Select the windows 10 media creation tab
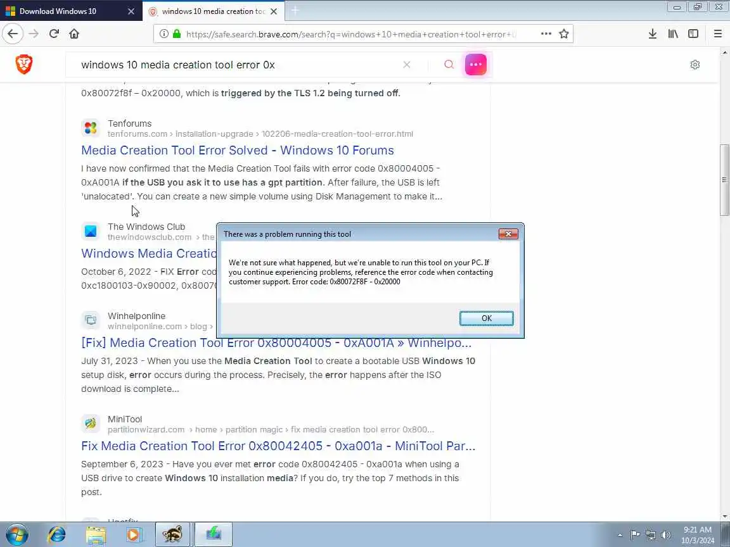This screenshot has width=730, height=547. coord(213,11)
